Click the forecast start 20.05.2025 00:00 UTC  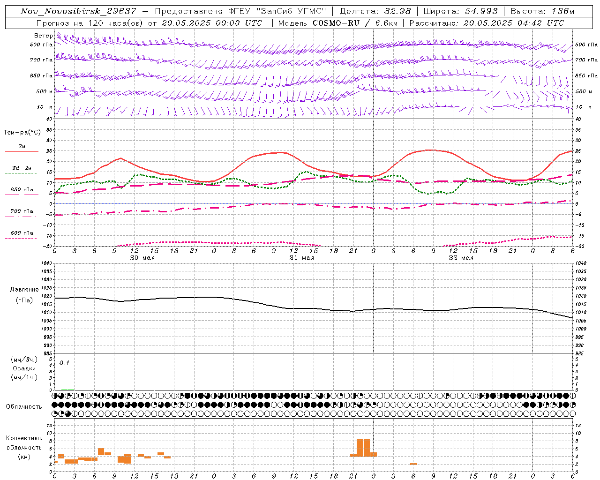[x=212, y=23]
